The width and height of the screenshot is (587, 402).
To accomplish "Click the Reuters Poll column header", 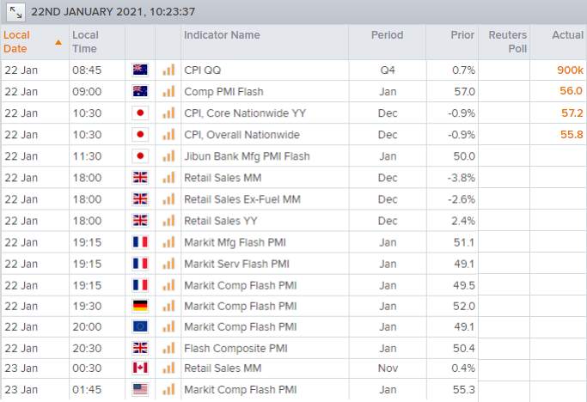I will click(x=508, y=42).
